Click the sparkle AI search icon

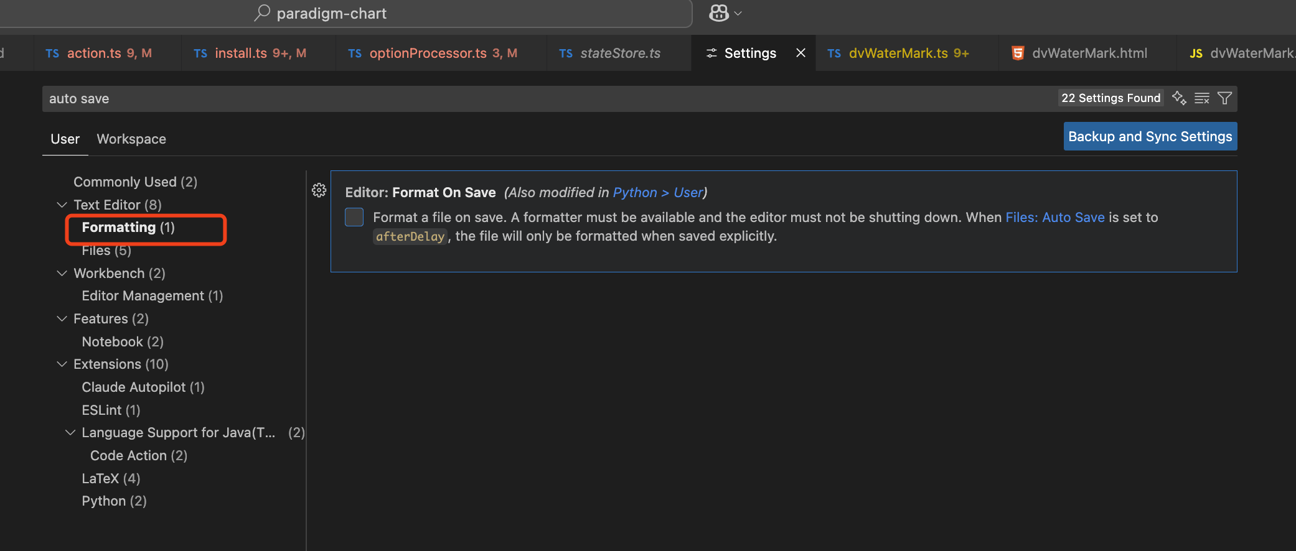[1179, 98]
